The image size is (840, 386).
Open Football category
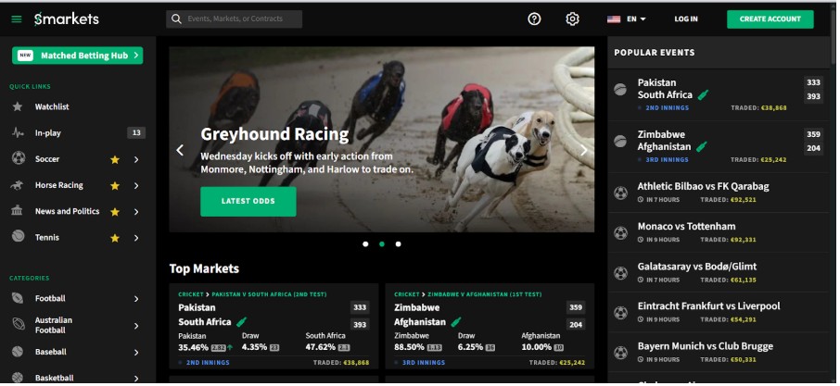(50, 298)
